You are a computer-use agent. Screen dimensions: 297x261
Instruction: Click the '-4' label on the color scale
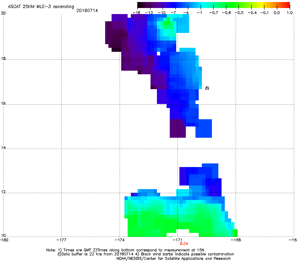pos(186,13)
